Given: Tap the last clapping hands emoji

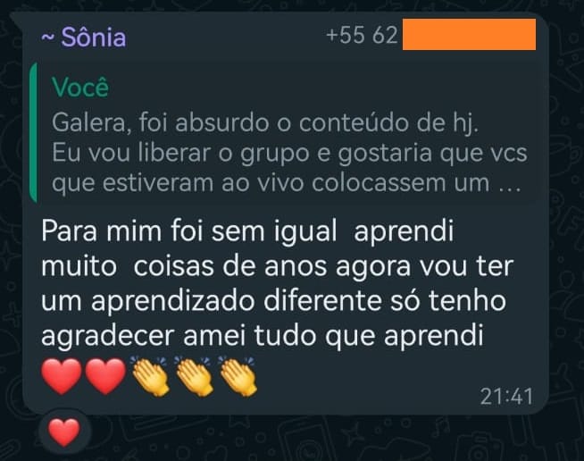Looking at the screenshot, I should [x=238, y=375].
